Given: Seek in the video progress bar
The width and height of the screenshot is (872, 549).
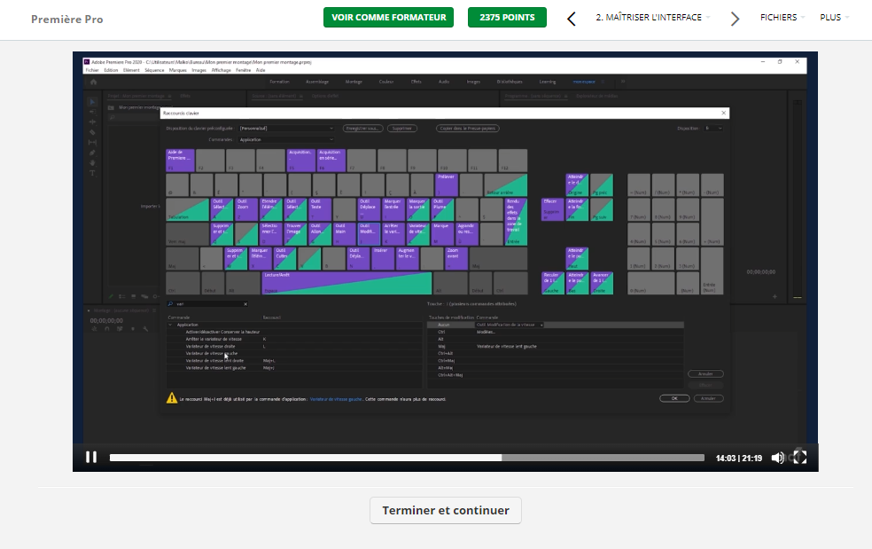Looking at the screenshot, I should coord(407,458).
